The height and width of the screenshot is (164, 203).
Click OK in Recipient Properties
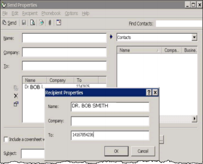pyautogui.click(x=117, y=151)
